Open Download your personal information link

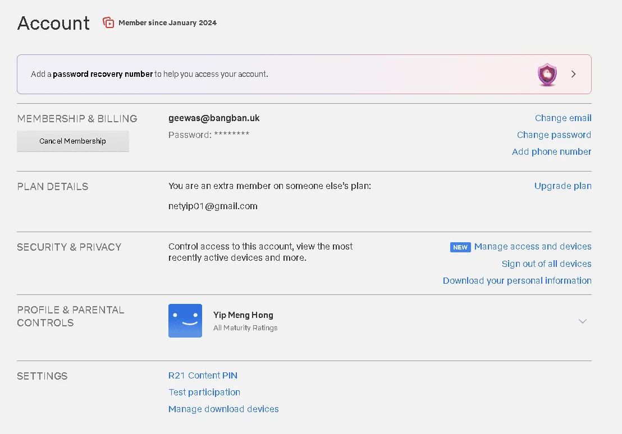[517, 280]
